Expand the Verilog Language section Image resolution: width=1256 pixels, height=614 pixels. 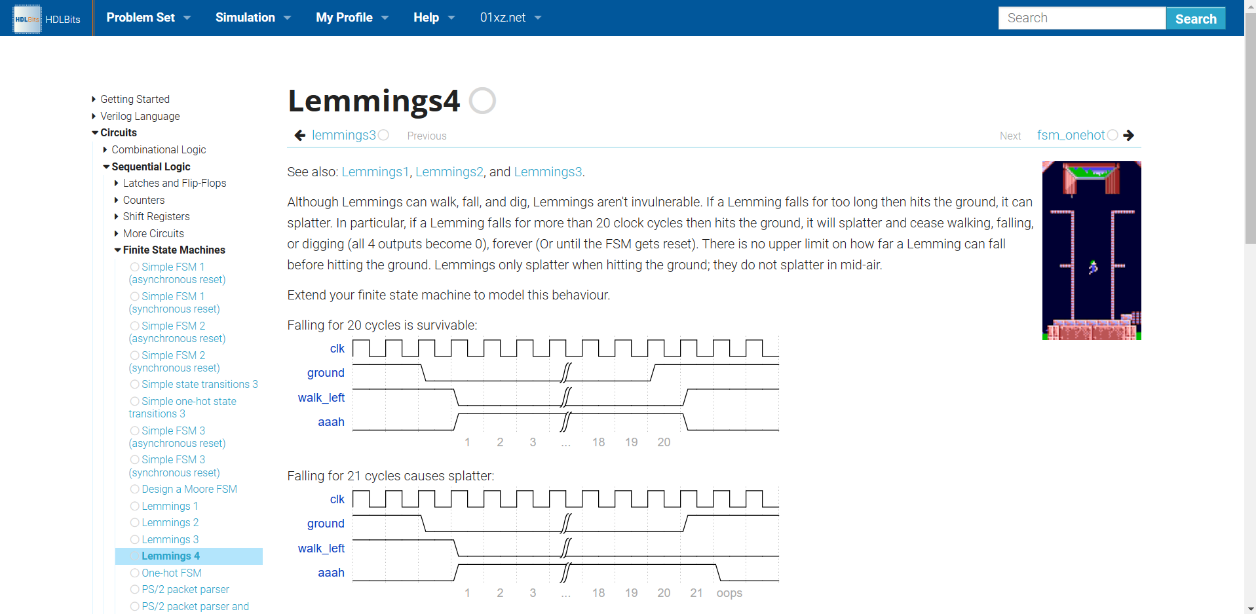point(94,116)
